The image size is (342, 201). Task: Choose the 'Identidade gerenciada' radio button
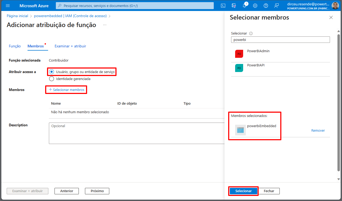pyautogui.click(x=52, y=79)
